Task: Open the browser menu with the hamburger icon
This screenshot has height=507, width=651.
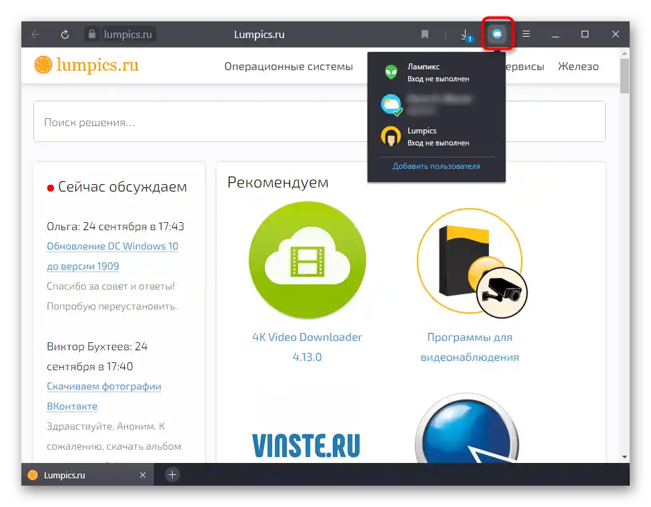Action: [x=526, y=34]
